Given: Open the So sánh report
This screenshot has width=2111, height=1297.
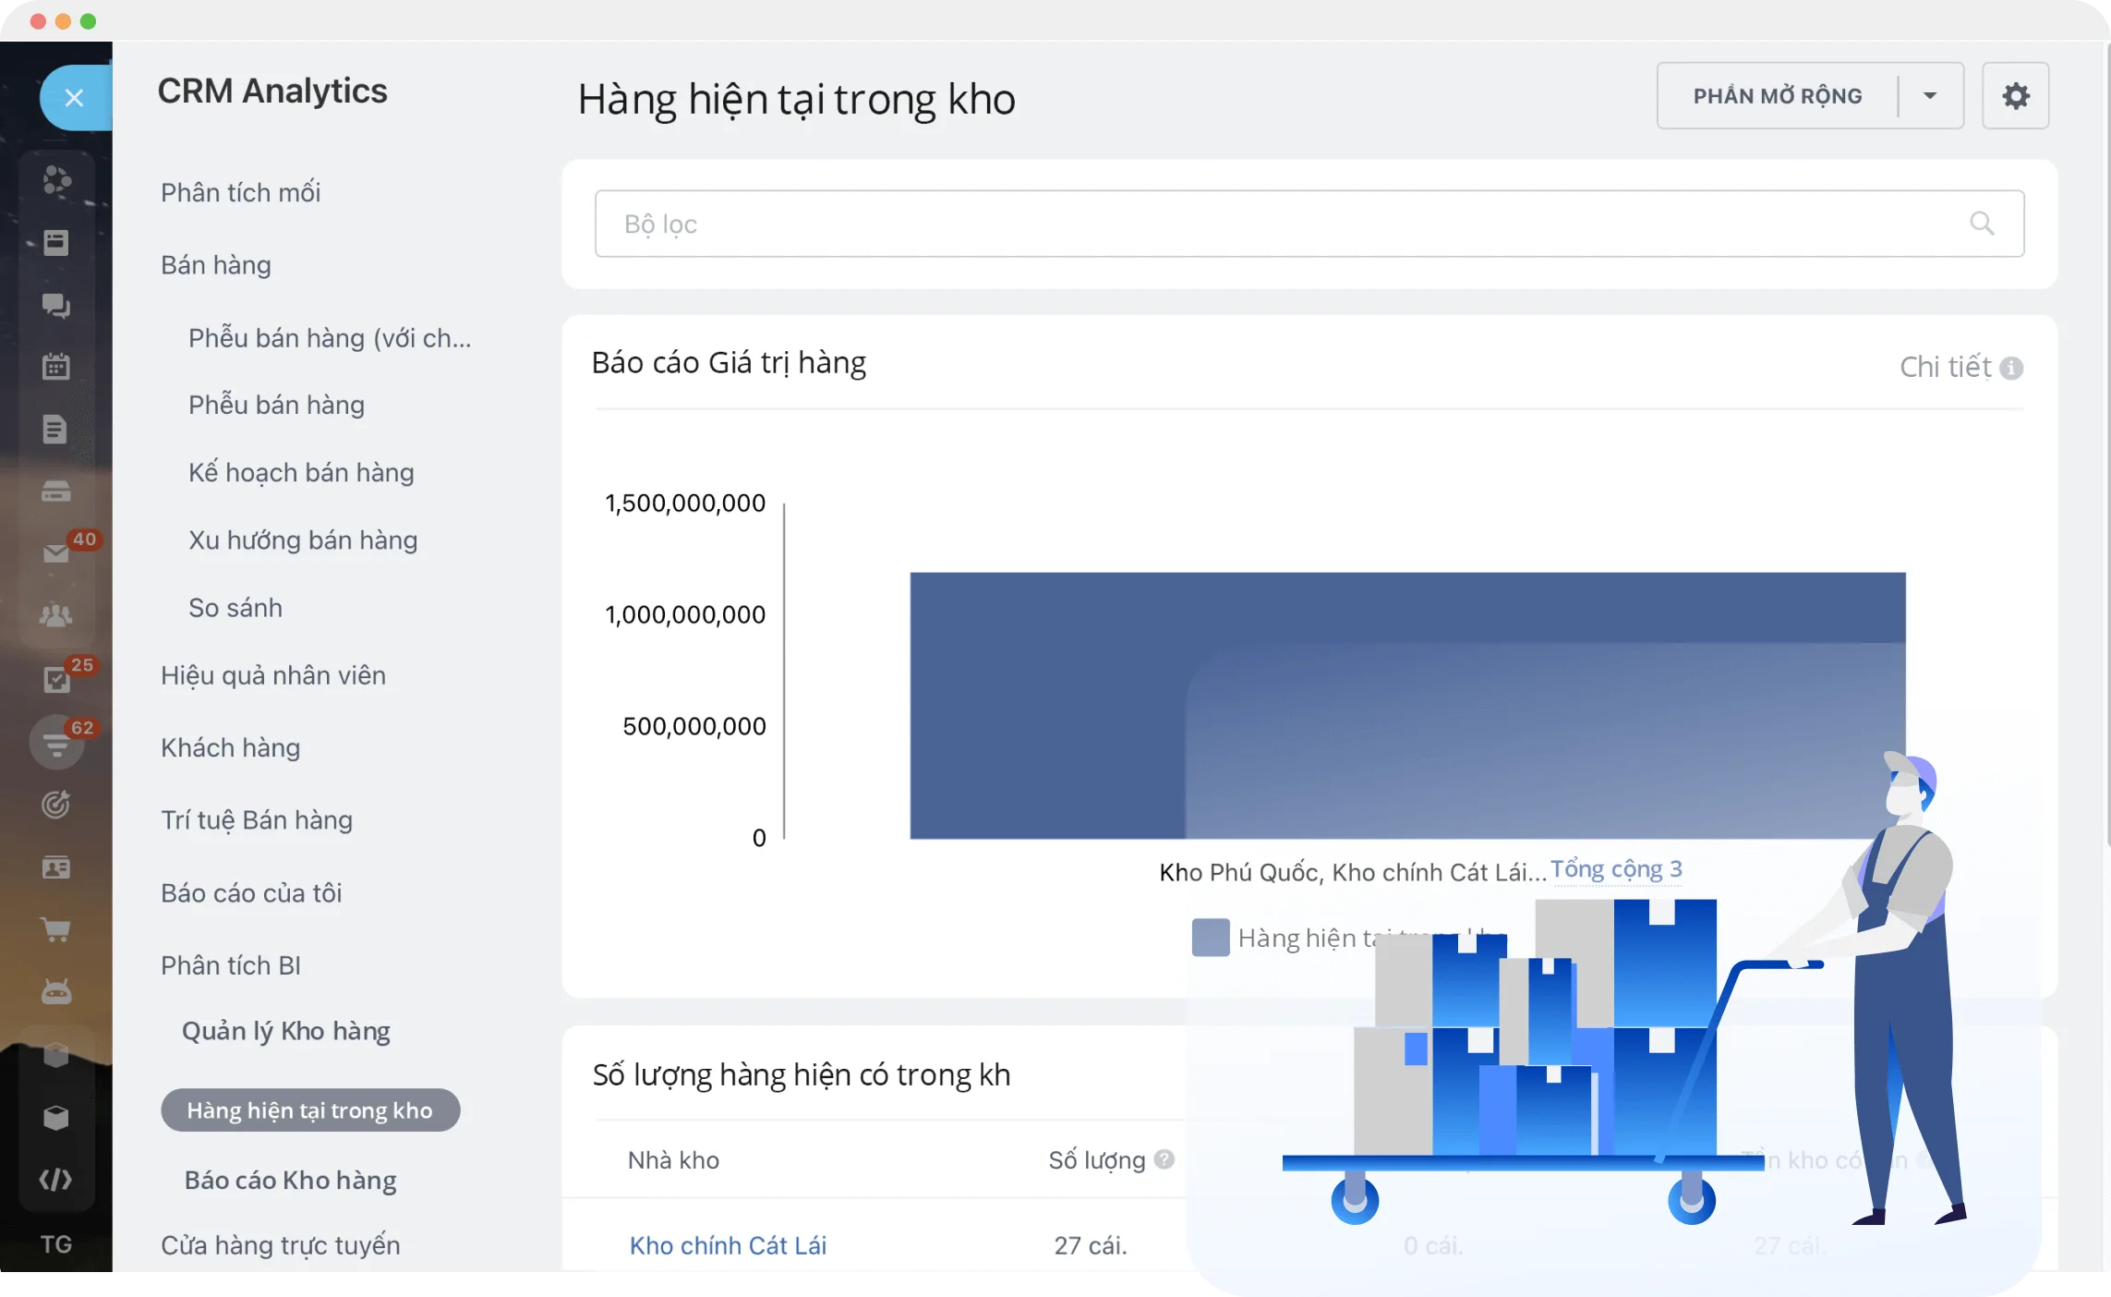Looking at the screenshot, I should [x=235, y=608].
